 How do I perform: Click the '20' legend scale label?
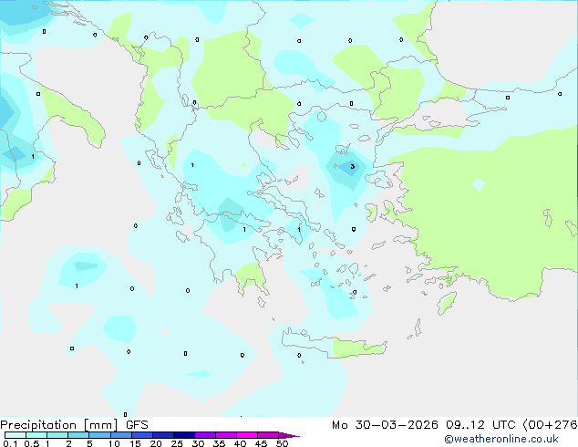(156, 443)
